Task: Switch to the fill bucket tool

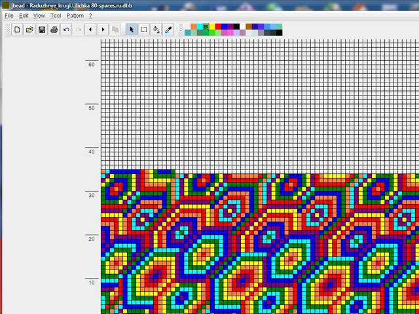Action: [x=156, y=29]
